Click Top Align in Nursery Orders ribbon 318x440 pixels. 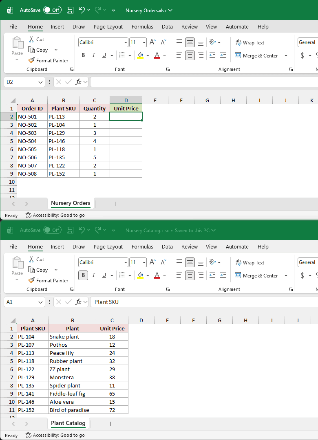click(179, 42)
